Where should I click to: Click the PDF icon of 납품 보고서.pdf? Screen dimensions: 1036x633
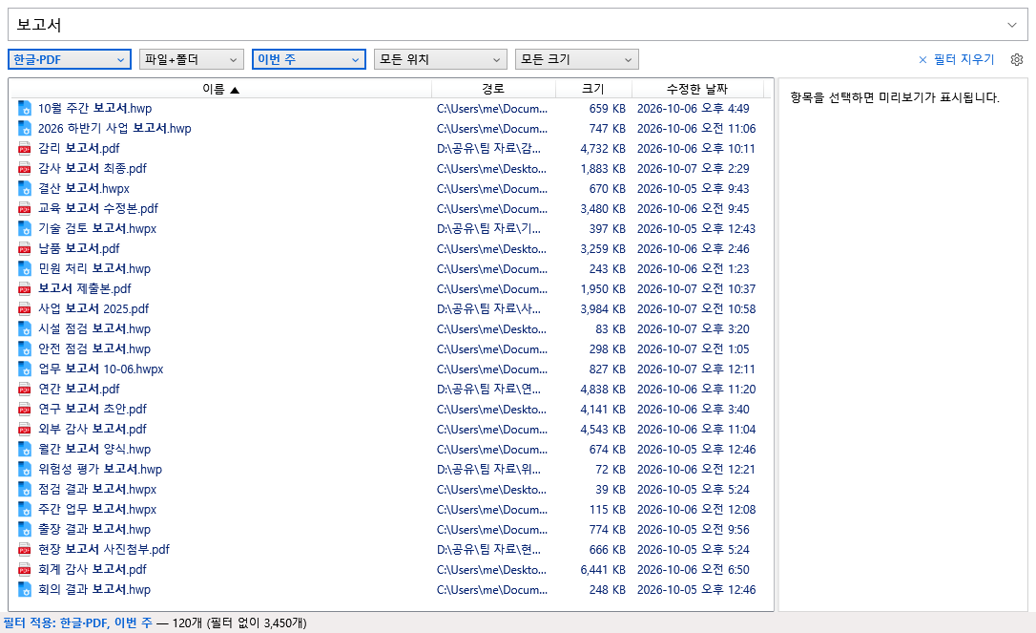[x=25, y=248]
